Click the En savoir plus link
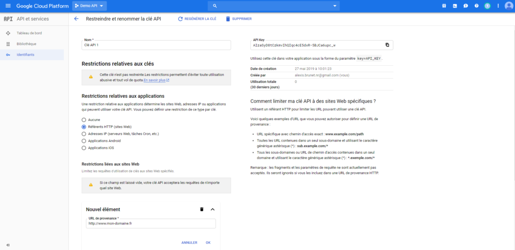515x250 pixels. 156,80
